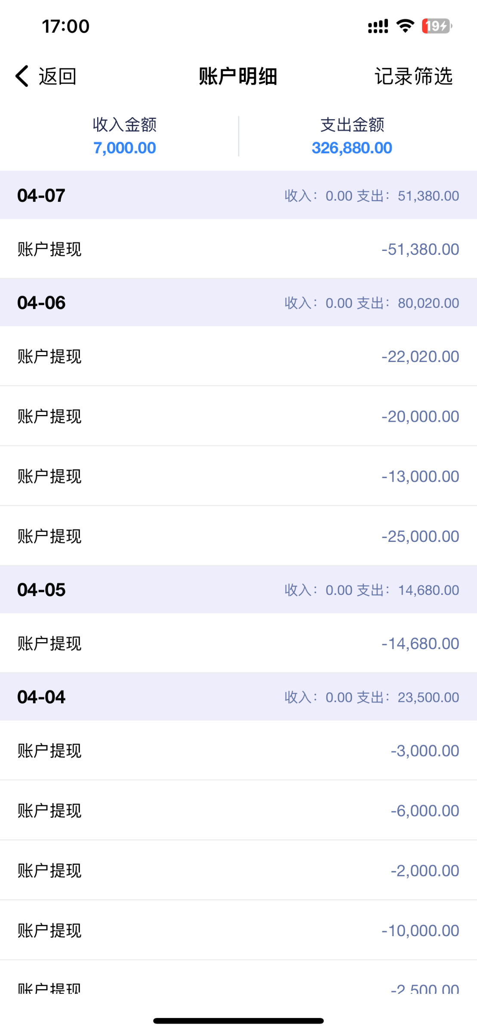Screen dimensions: 477x1033
Task: Open the -14,680.00 withdrawal record
Action: (238, 643)
